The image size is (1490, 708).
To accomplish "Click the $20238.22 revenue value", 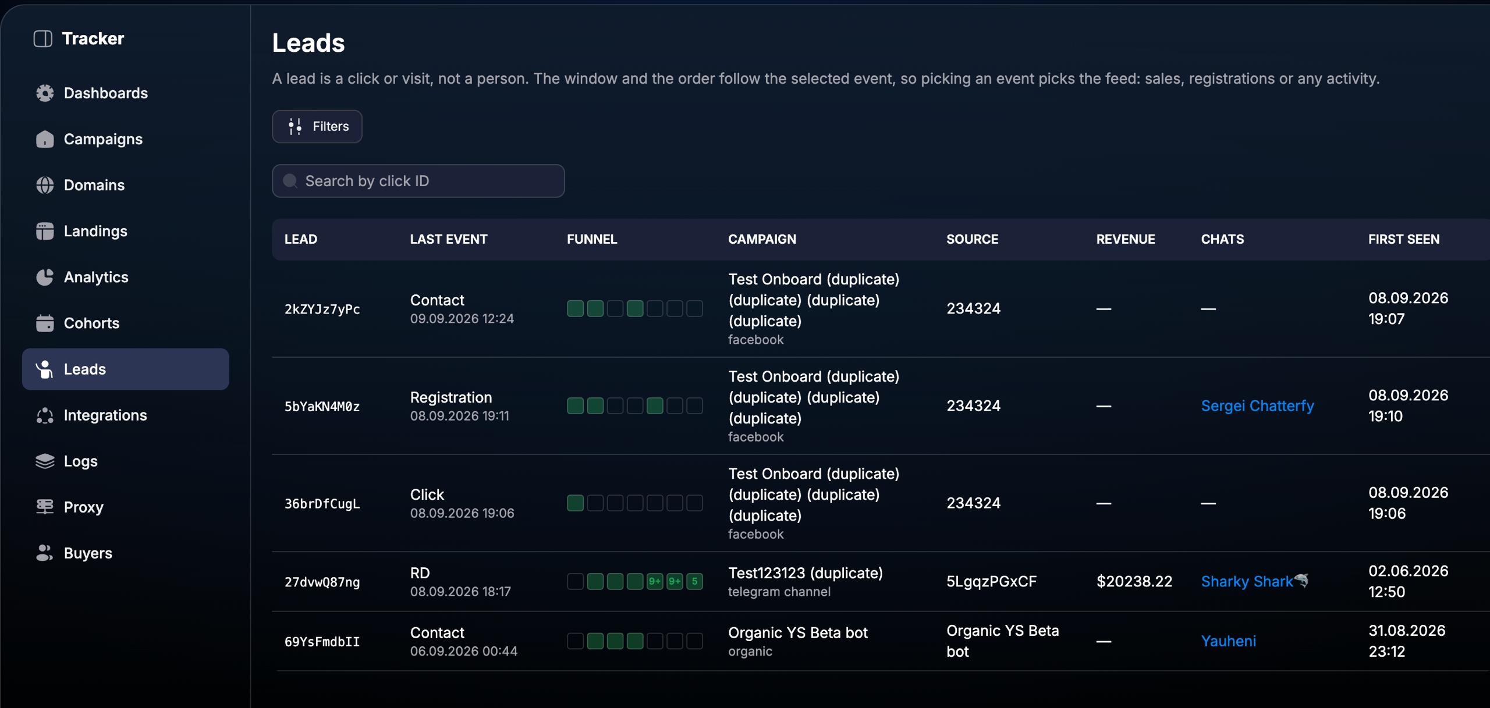I will [1134, 581].
